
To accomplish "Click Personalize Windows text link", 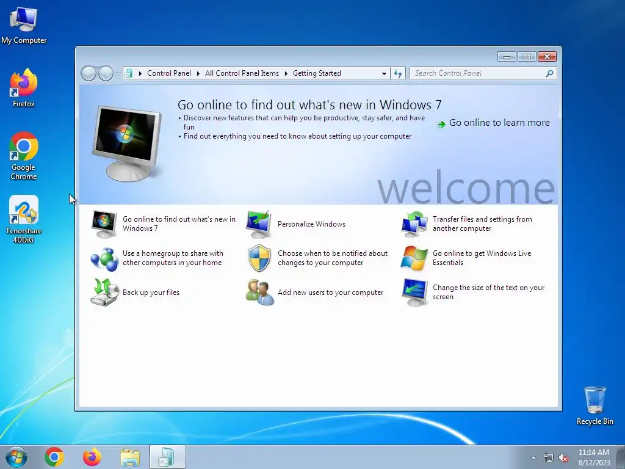I will pos(311,224).
